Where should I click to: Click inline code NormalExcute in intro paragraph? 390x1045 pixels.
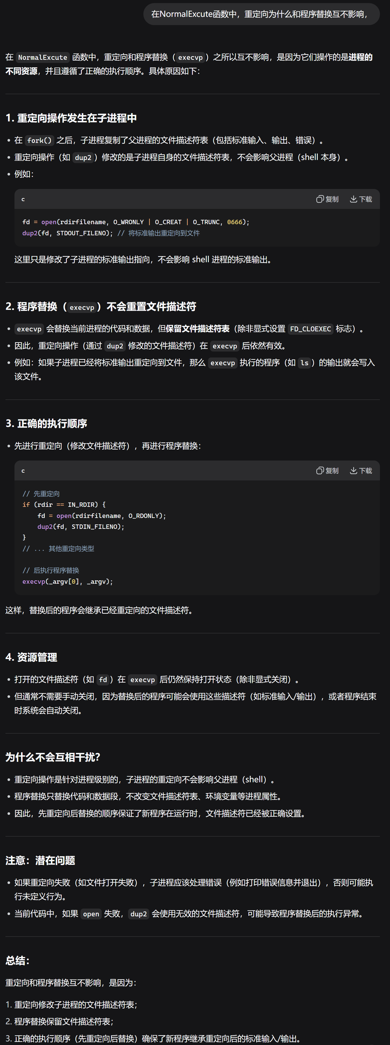[42, 57]
